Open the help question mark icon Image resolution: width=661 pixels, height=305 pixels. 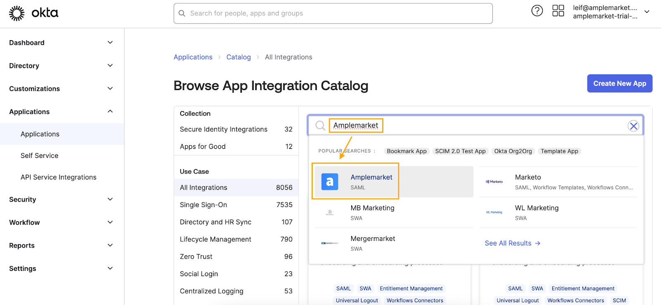[537, 11]
